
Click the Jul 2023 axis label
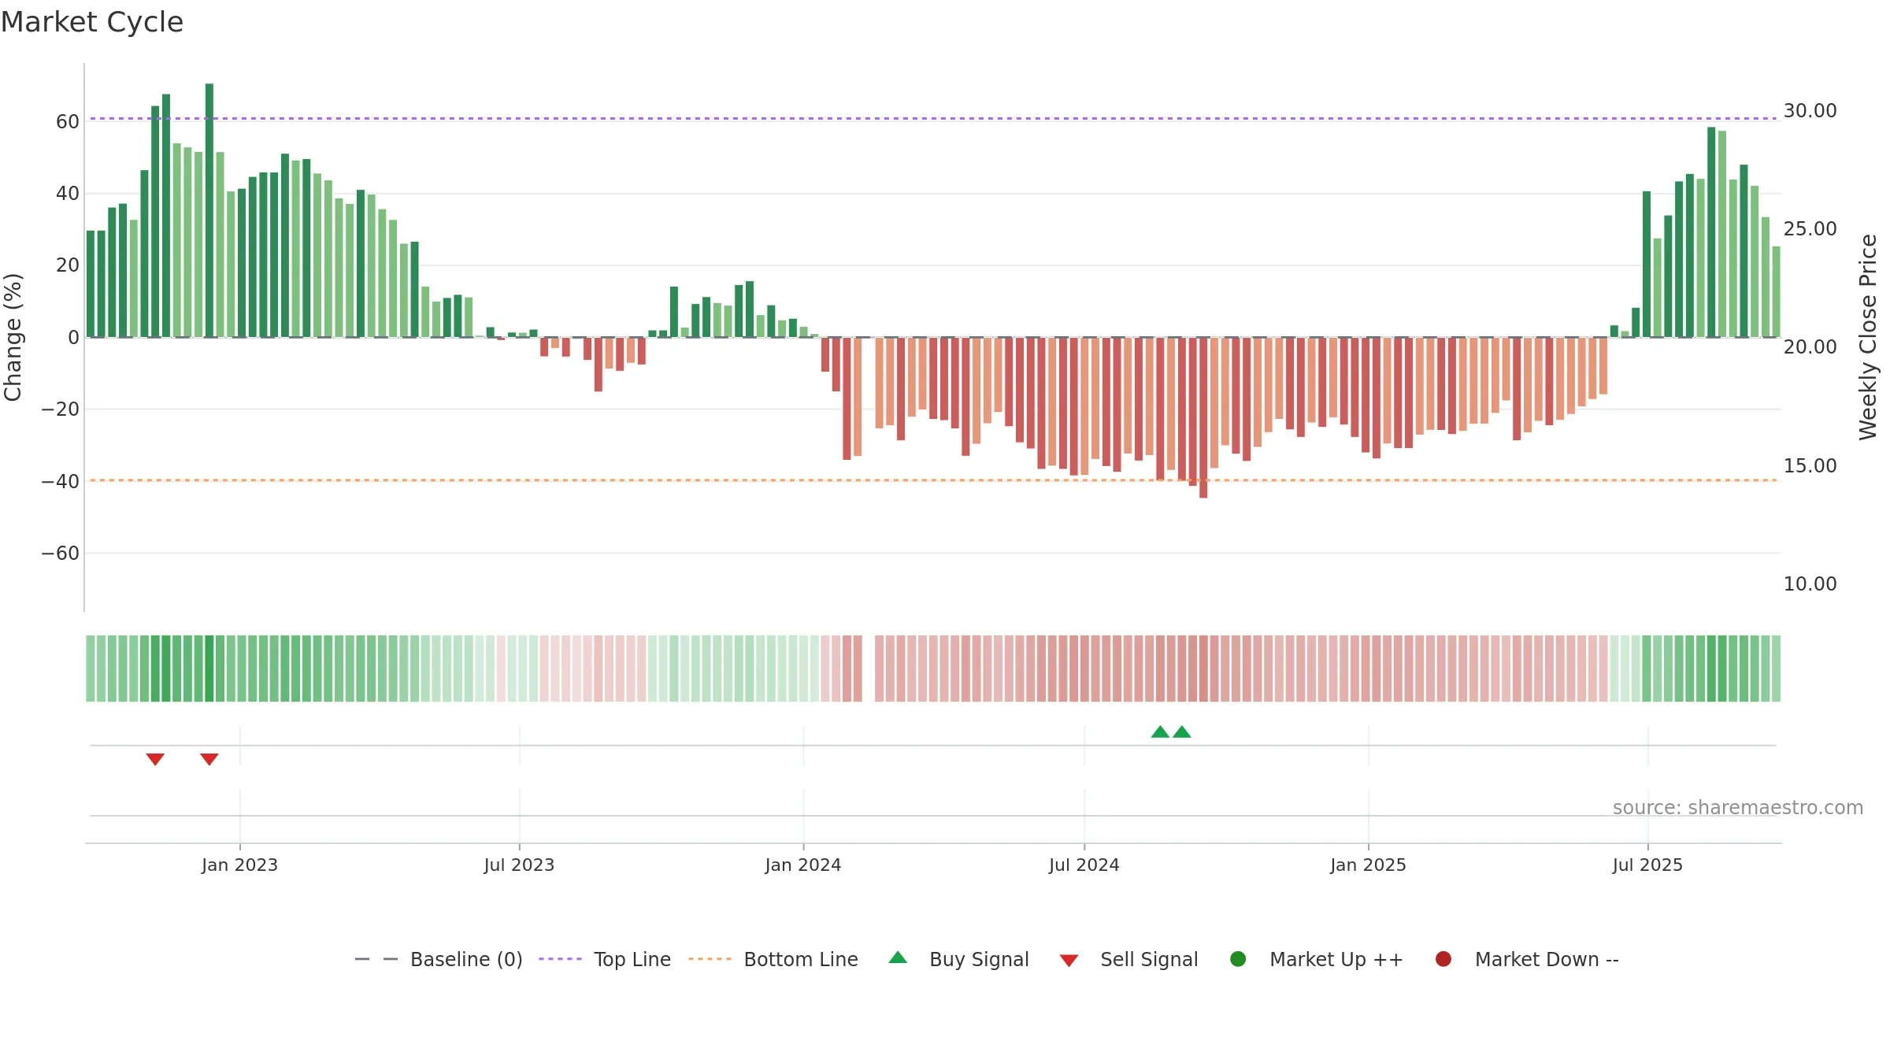pos(519,865)
